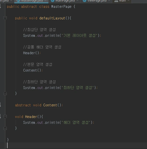Click 'out' in the 기본 레이아웃 println line
Image resolution: width=147 pixels, height=149 pixels.
tap(40, 36)
